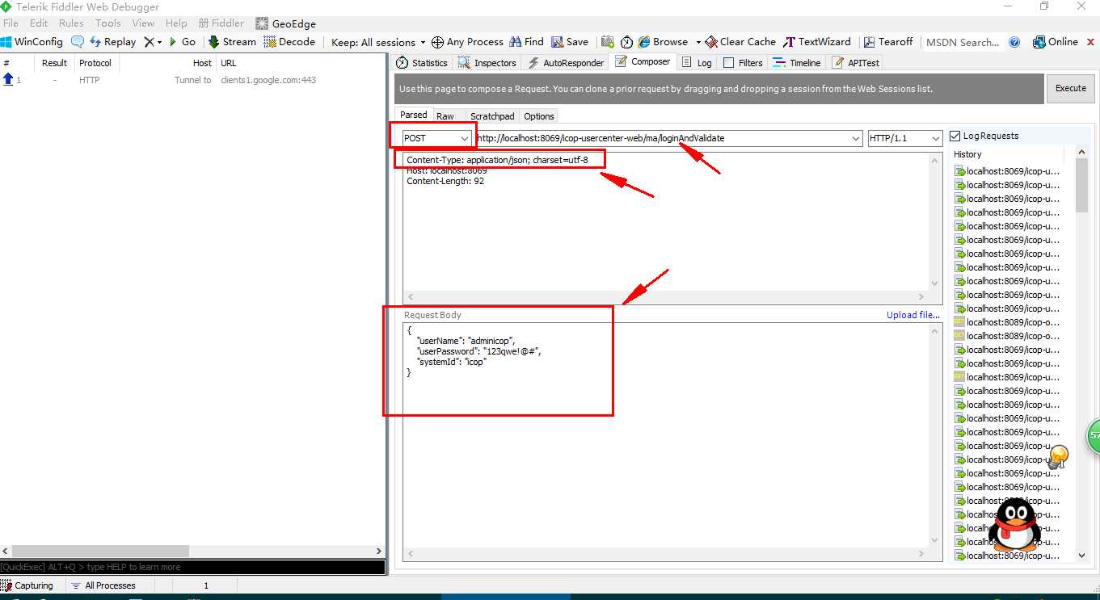
Task: Close the toolbar with red X
Action: pos(1089,42)
